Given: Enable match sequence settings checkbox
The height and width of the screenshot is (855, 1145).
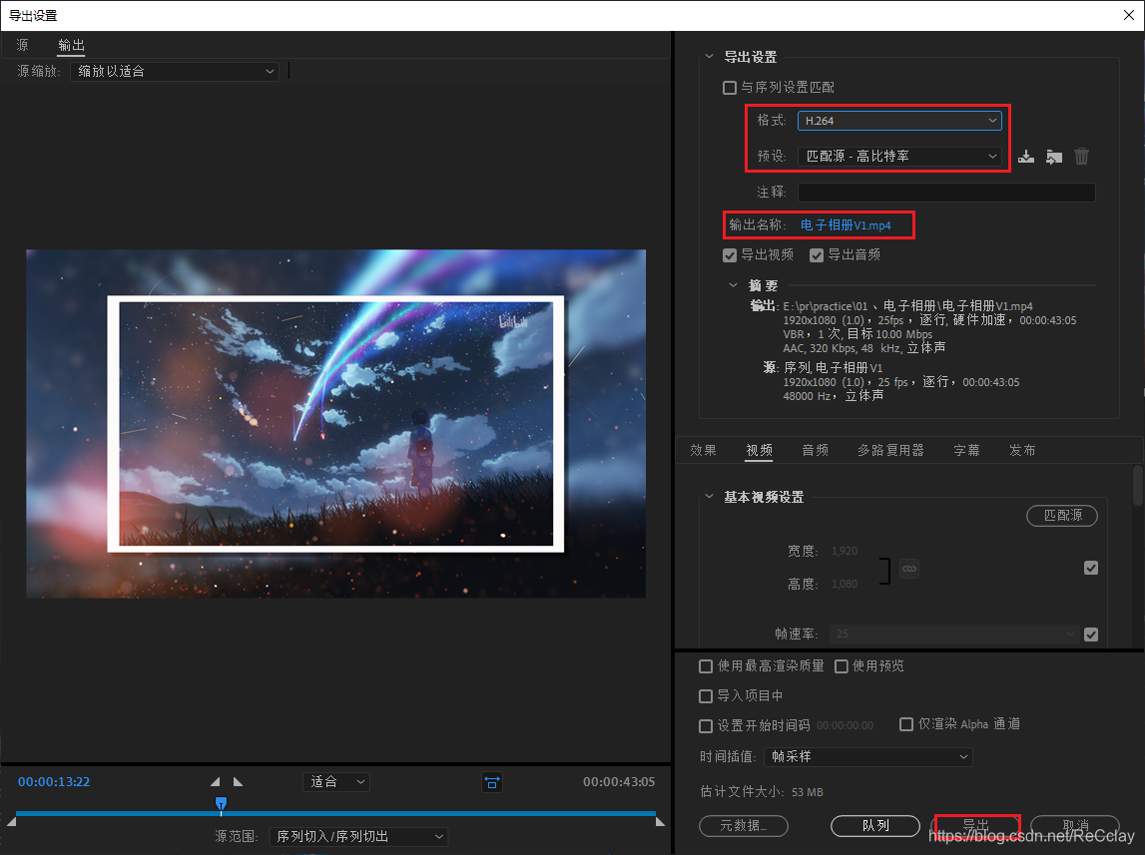Looking at the screenshot, I should click(x=730, y=88).
